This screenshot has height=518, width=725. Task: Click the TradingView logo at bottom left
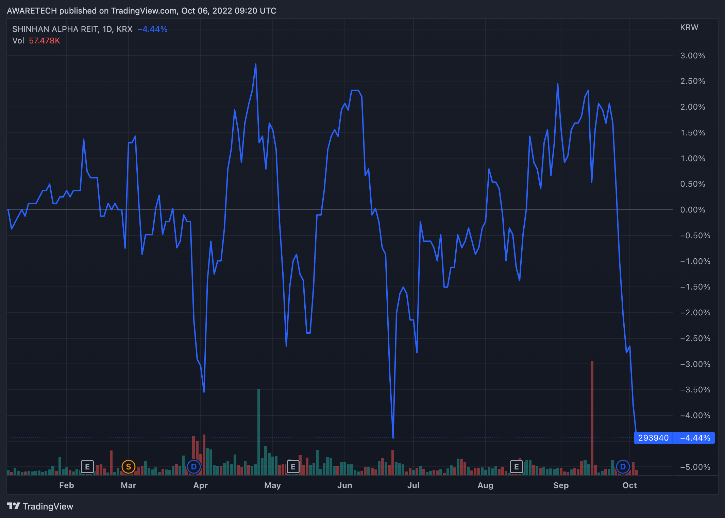click(x=40, y=506)
